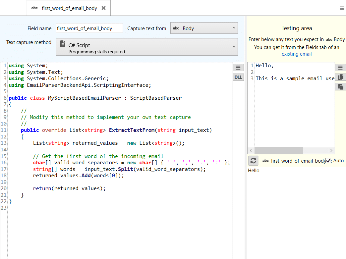346x259 pixels.
Task: Click the 'using System.Collections.Generic;' line
Action: [x=59, y=78]
